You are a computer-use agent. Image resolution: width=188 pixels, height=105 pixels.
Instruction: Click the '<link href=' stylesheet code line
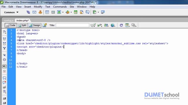click(x=92, y=43)
